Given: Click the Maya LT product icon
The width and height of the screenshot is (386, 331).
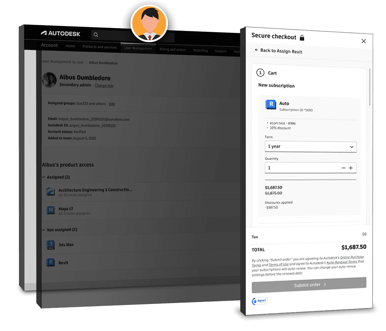Looking at the screenshot, I should 51,211.
